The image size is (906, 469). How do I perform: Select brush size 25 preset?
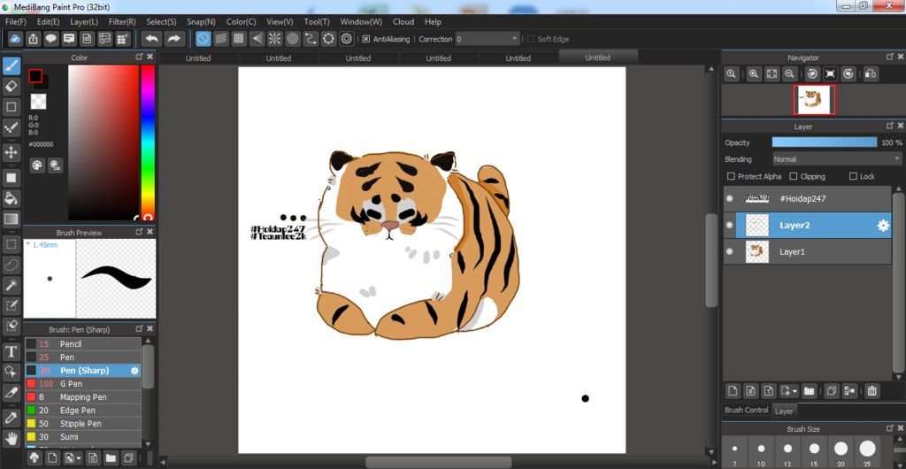pos(867,451)
